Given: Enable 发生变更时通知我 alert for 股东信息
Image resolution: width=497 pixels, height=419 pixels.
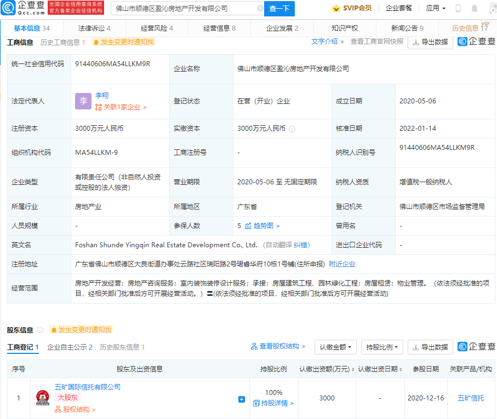Looking at the screenshot, I should pos(81,330).
